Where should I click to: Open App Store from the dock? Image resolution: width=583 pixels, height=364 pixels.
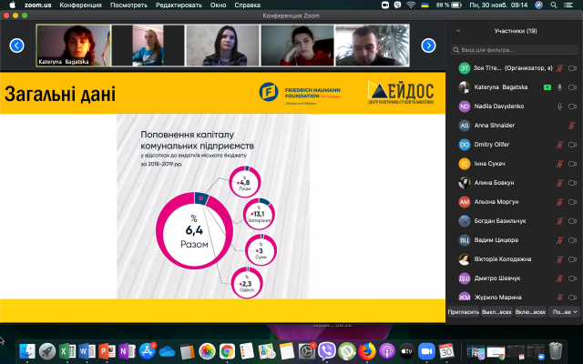click(147, 351)
